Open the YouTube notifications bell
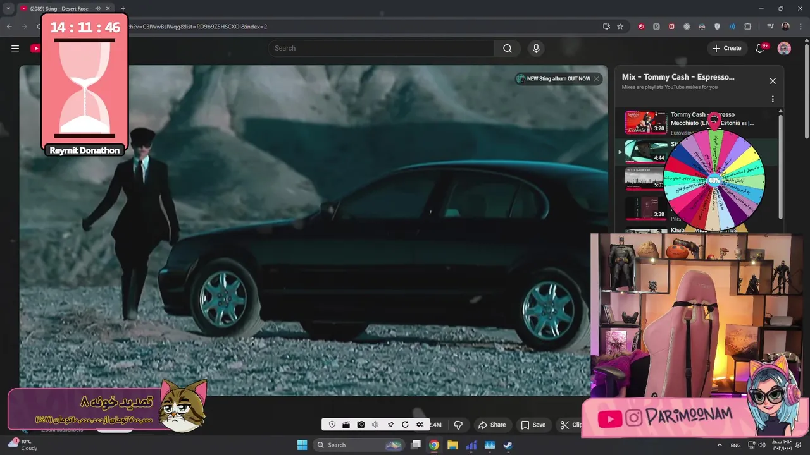 tap(761, 48)
